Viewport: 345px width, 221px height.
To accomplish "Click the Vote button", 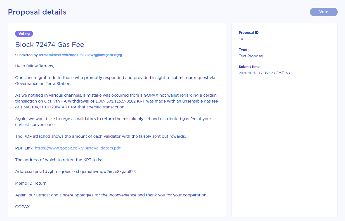I will click(x=323, y=12).
